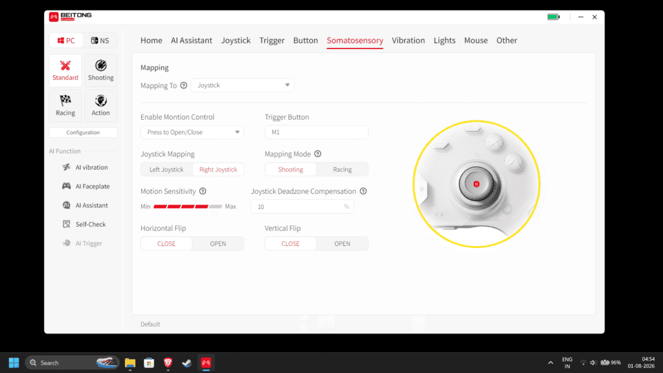Select Right Joystick mapping
The width and height of the screenshot is (663, 373).
coord(218,170)
